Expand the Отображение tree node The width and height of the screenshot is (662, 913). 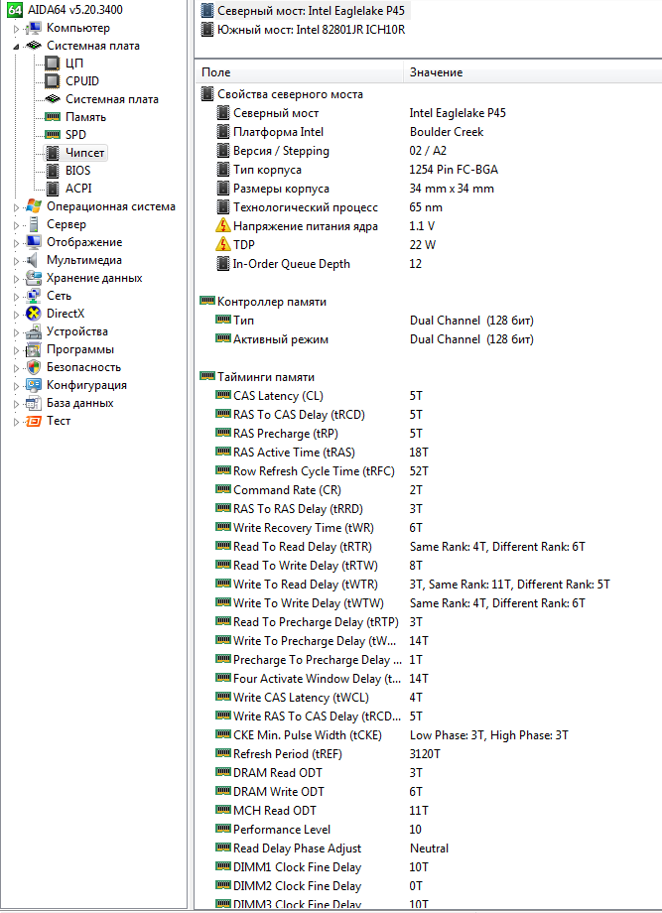[16, 243]
